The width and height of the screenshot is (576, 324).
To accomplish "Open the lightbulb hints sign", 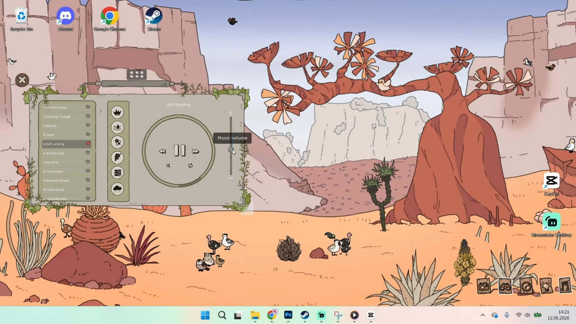I will click(x=546, y=286).
